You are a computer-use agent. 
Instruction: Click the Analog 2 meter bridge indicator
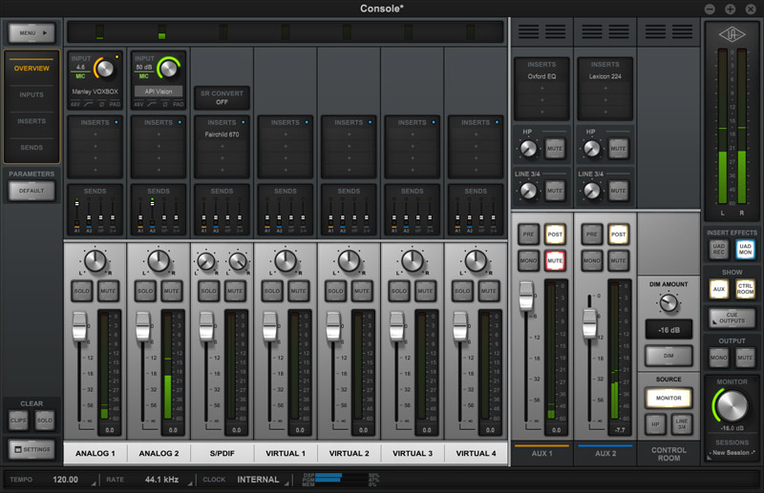(161, 32)
